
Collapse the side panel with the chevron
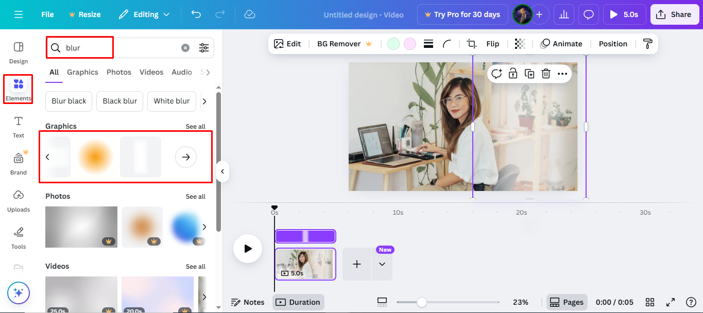tap(222, 172)
